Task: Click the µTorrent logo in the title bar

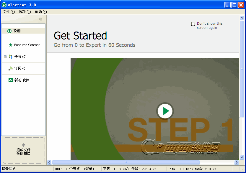Action: pos(4,5)
